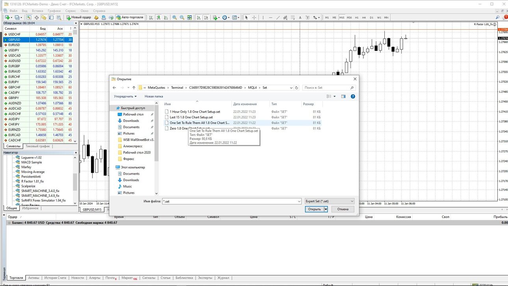This screenshot has width=508, height=286.
Task: Click the Новый ордер button
Action: [x=79, y=17]
